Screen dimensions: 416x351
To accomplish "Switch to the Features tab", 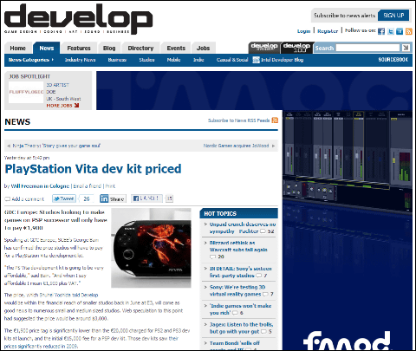I will coord(79,48).
